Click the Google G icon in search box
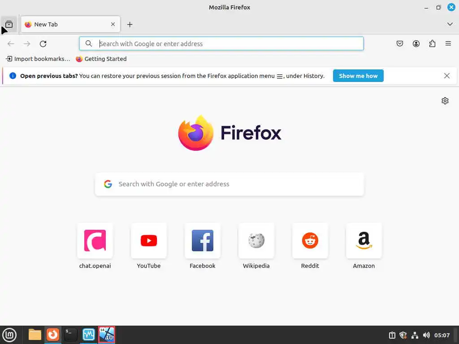The image size is (459, 344). pos(108,184)
